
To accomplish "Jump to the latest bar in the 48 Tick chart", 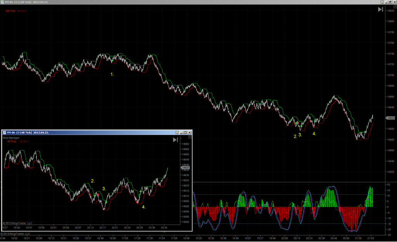I will [175, 140].
